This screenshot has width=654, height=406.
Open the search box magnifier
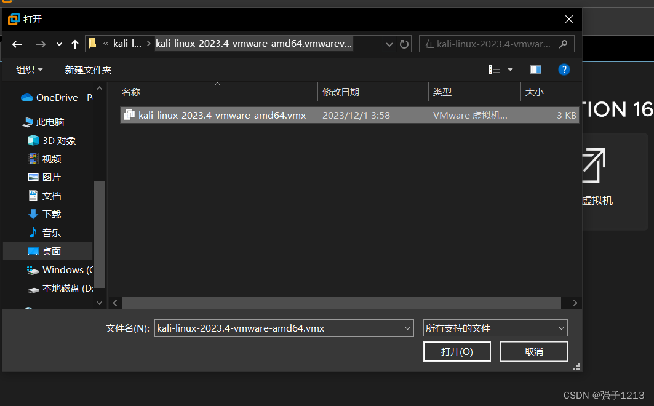click(x=563, y=44)
